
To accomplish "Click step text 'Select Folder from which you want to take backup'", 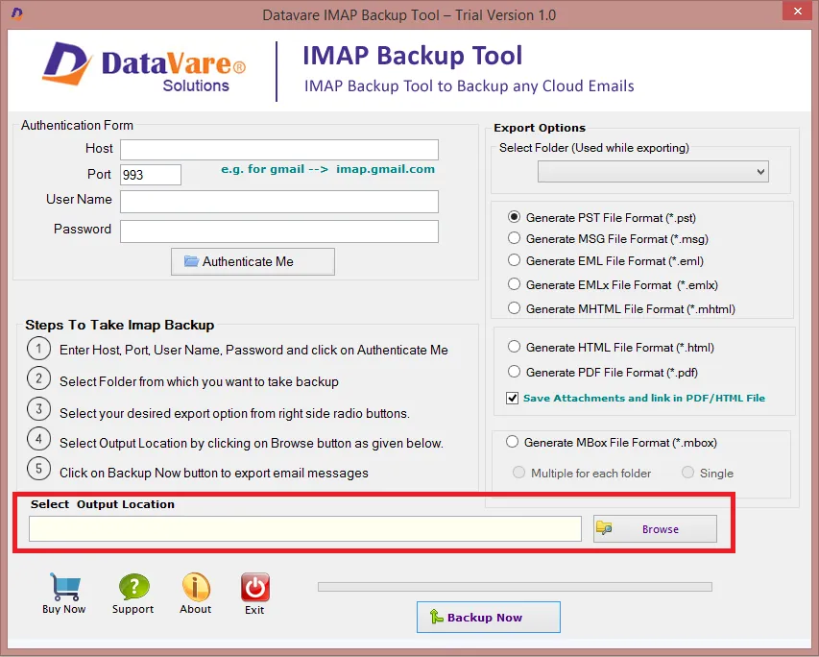I will point(199,381).
